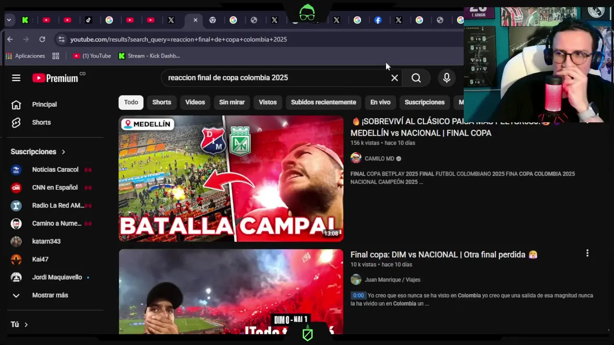Open the YouTube hamburger guide menu
Screen dimensions: 614x345
click(x=16, y=78)
